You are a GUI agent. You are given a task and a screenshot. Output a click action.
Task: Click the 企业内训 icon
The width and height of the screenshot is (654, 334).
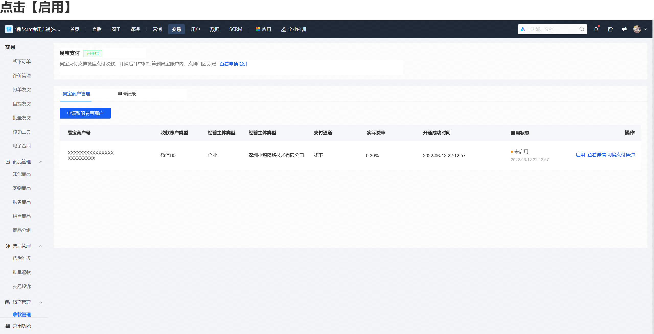pyautogui.click(x=283, y=29)
